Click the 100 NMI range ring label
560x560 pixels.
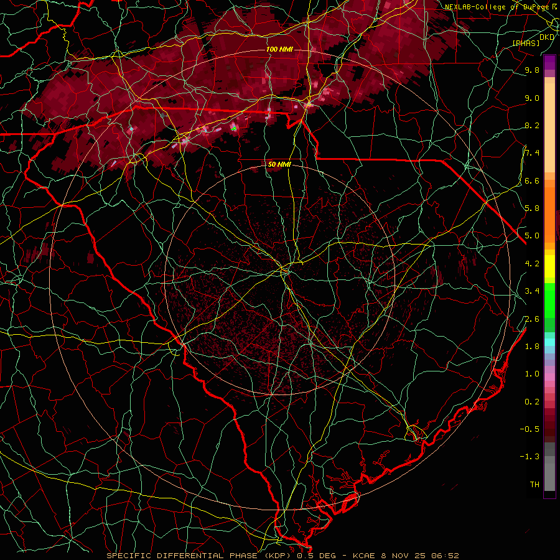click(x=279, y=49)
